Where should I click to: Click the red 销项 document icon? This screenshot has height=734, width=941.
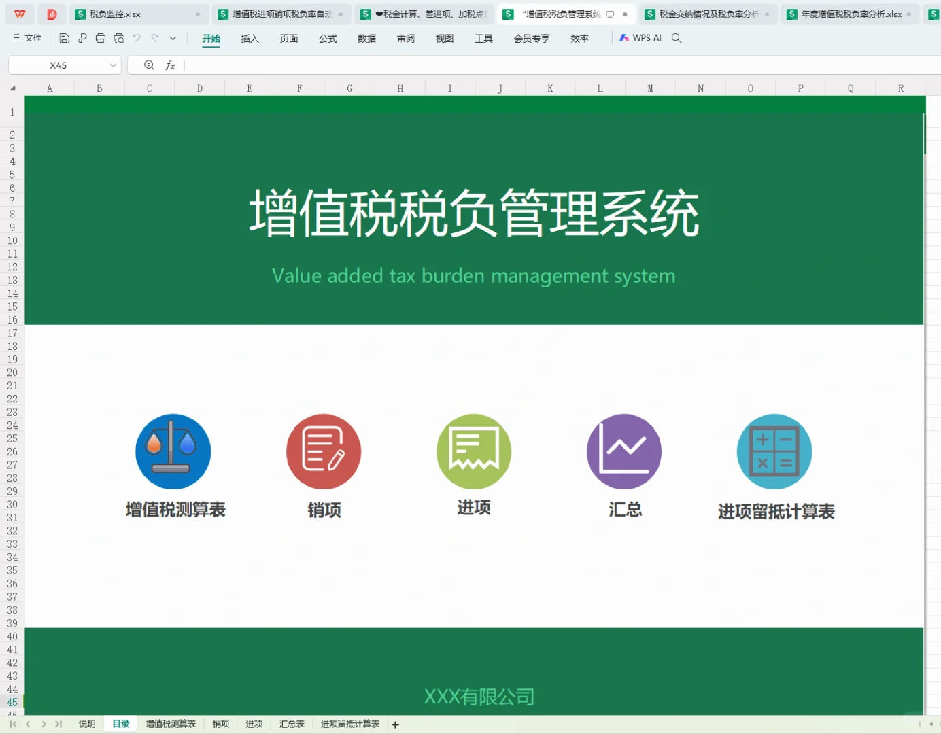click(323, 451)
